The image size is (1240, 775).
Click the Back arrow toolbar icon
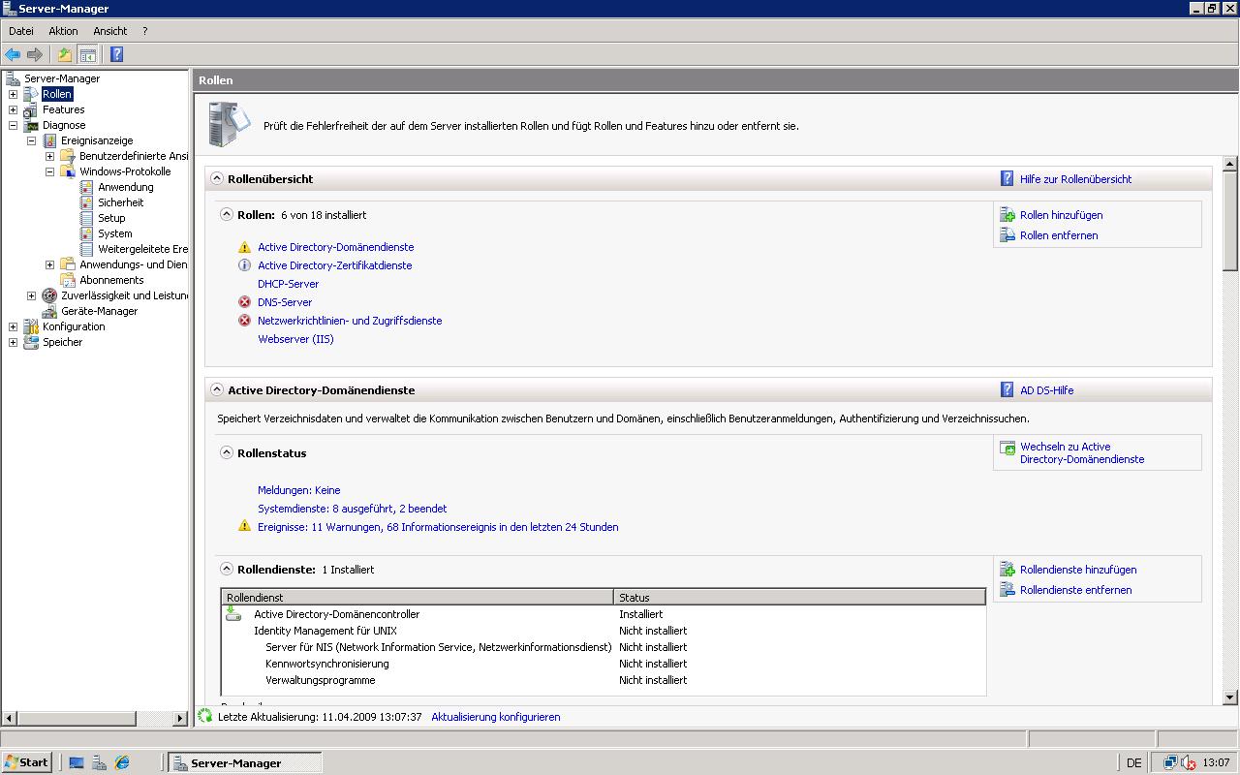(13, 54)
